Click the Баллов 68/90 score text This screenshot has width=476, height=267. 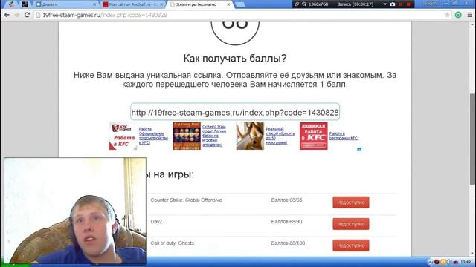[x=286, y=222]
